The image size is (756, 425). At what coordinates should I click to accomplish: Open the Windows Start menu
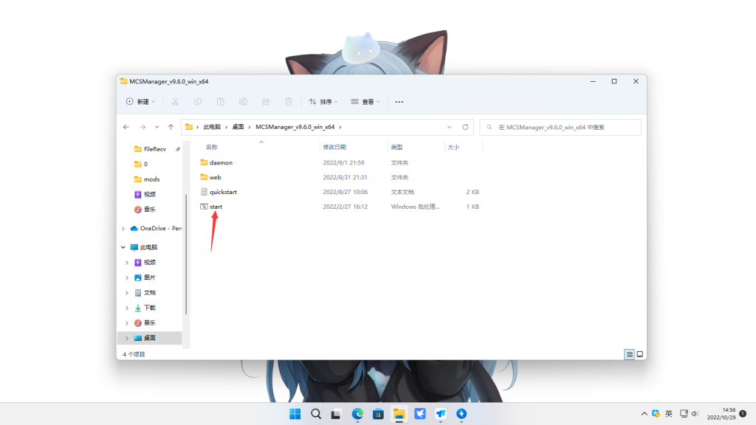click(x=295, y=414)
